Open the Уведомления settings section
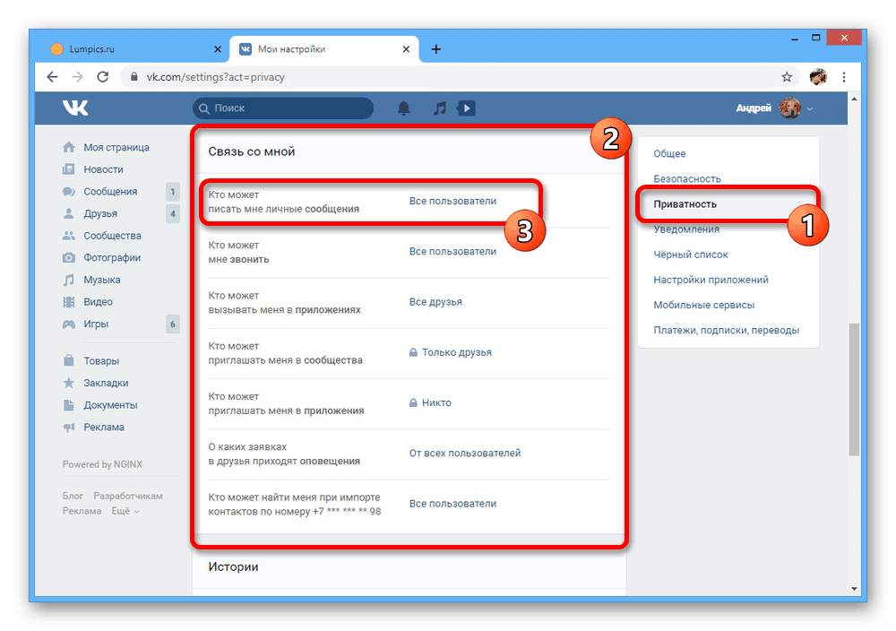896x631 pixels. (686, 229)
